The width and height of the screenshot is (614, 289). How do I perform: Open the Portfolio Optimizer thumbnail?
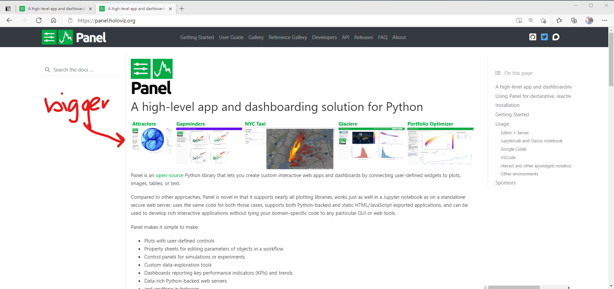[440, 146]
